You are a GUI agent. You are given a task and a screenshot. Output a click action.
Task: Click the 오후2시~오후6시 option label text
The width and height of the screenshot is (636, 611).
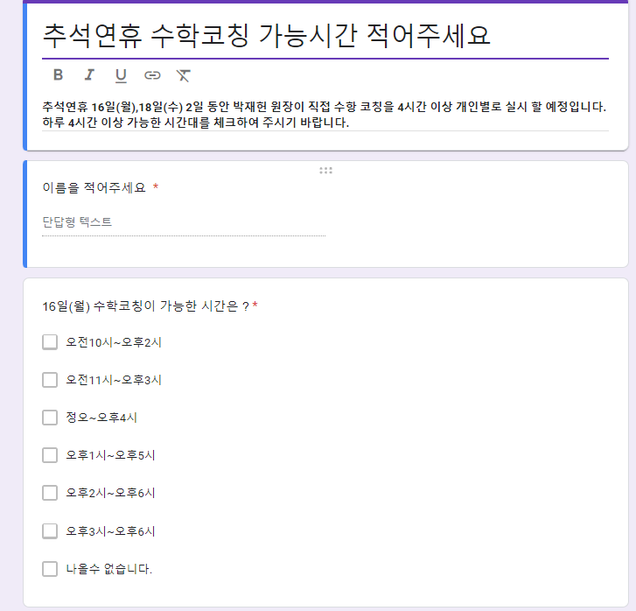coord(110,493)
